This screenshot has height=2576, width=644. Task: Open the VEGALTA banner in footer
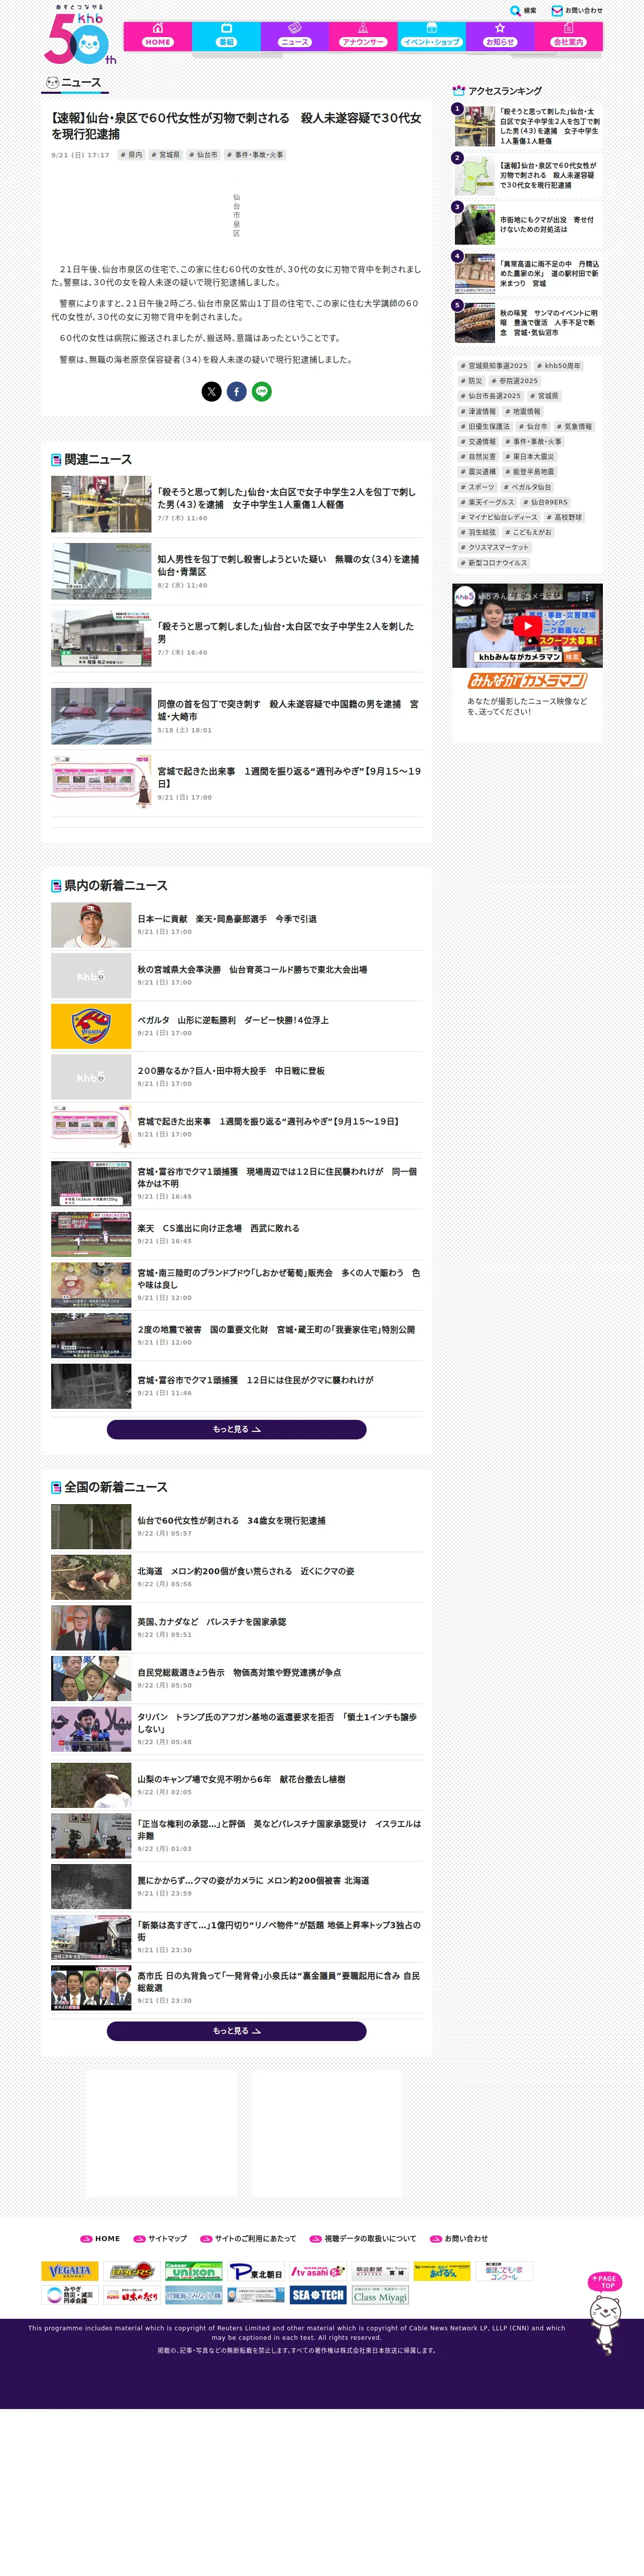[70, 2271]
